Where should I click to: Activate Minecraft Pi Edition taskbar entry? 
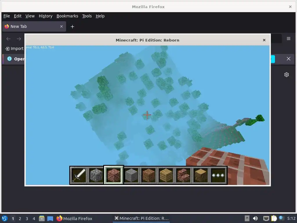tap(142, 218)
